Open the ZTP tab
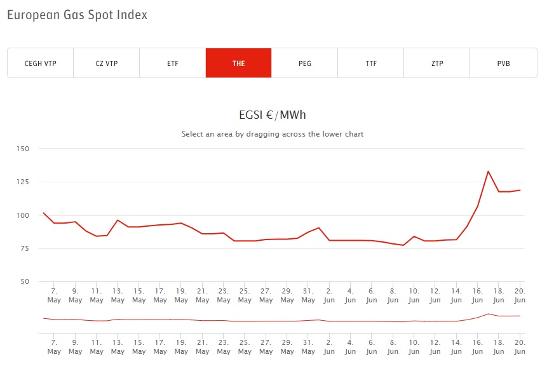The image size is (554, 371). (x=437, y=64)
